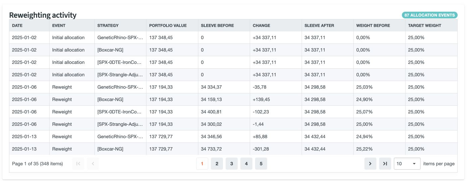The height and width of the screenshot is (181, 467).
Task: Click sleeve before value 34 300,02
Action: 211,124
